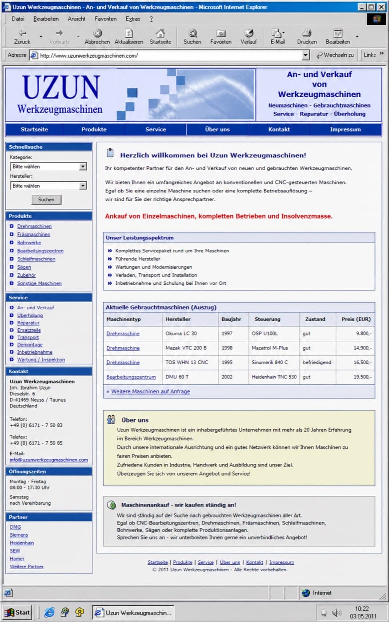Click the icon beside Maschinenankauf heading
Screen dimensions: 389x622
pyautogui.click(x=112, y=505)
